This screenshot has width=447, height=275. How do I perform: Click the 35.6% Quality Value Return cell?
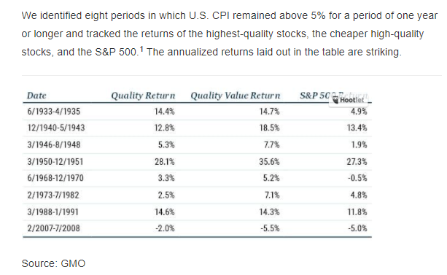(x=269, y=162)
